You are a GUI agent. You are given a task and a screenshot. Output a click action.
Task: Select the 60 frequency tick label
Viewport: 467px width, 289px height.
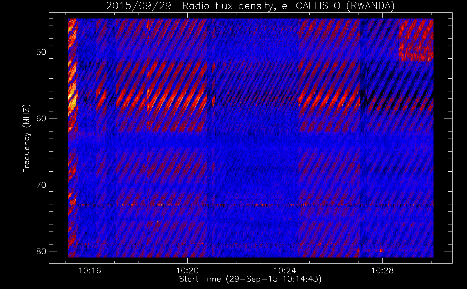(41, 118)
